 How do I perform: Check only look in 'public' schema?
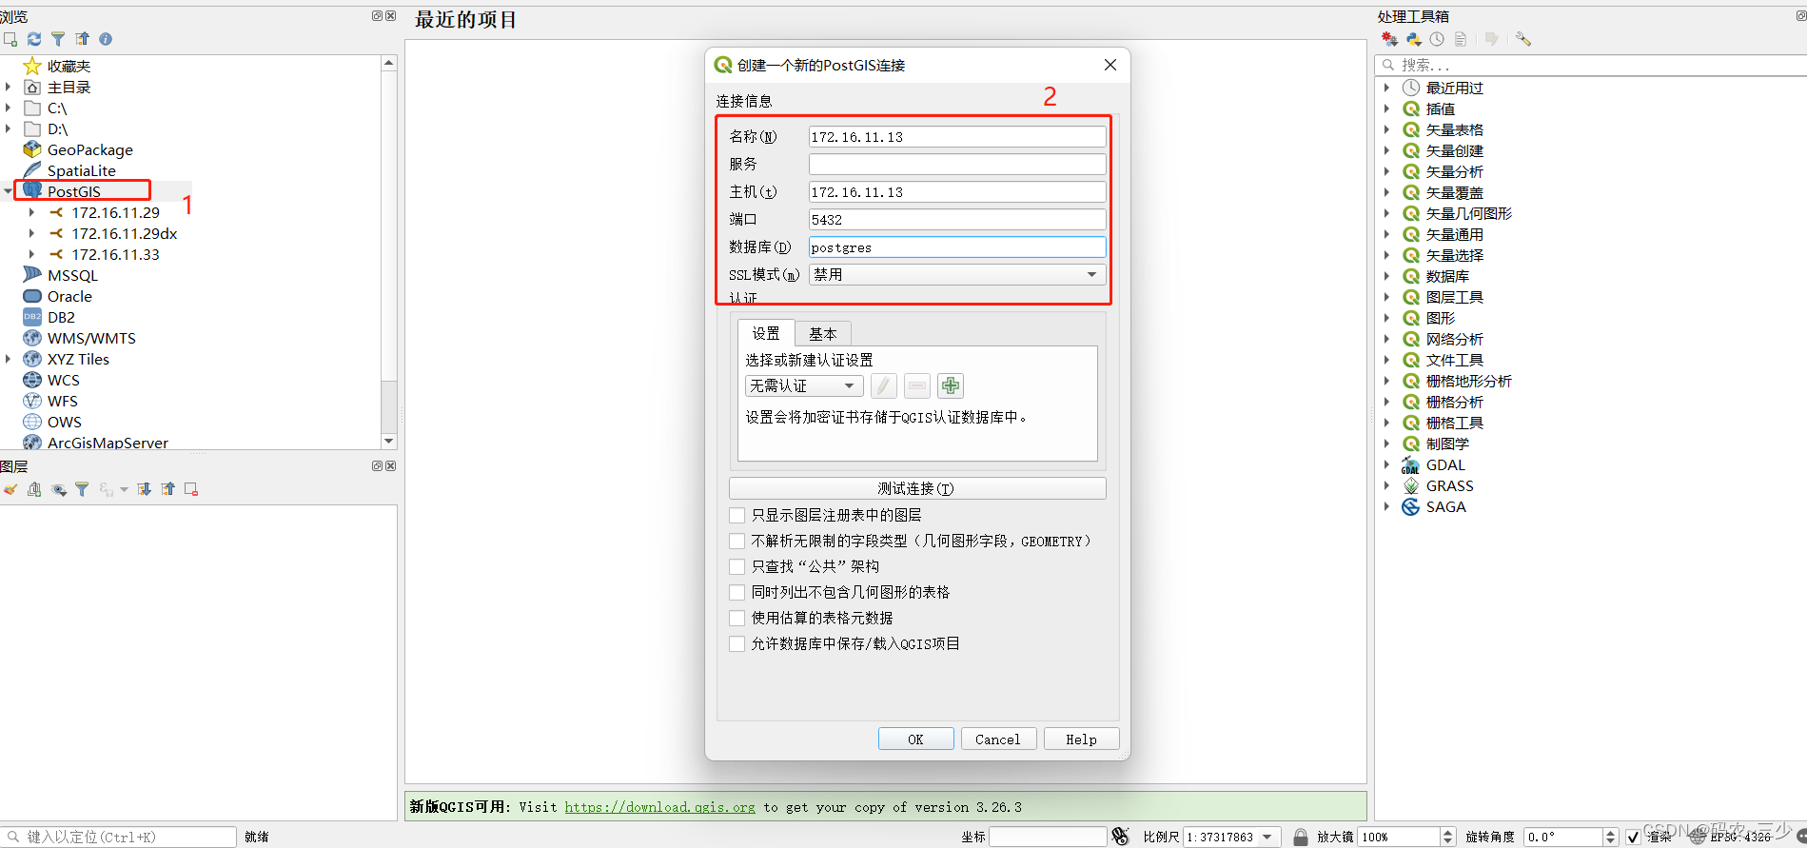click(x=737, y=566)
